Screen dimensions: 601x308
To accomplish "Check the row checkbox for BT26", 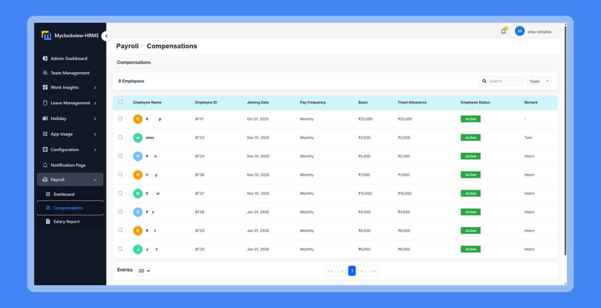I will [120, 174].
